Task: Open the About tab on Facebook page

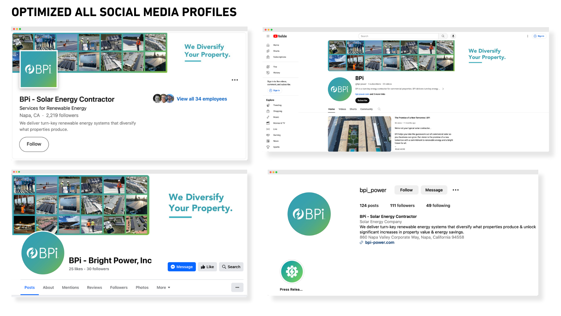Action: tap(48, 288)
